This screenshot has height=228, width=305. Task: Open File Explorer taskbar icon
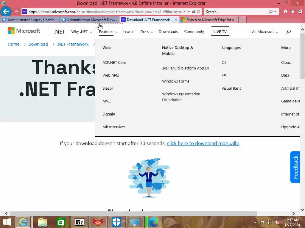[42, 222]
